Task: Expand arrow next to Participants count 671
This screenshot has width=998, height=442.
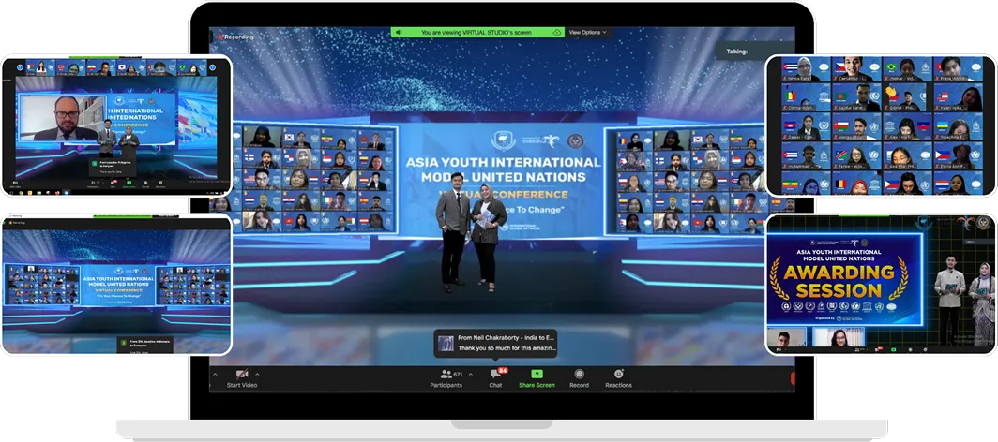Action: (x=470, y=374)
